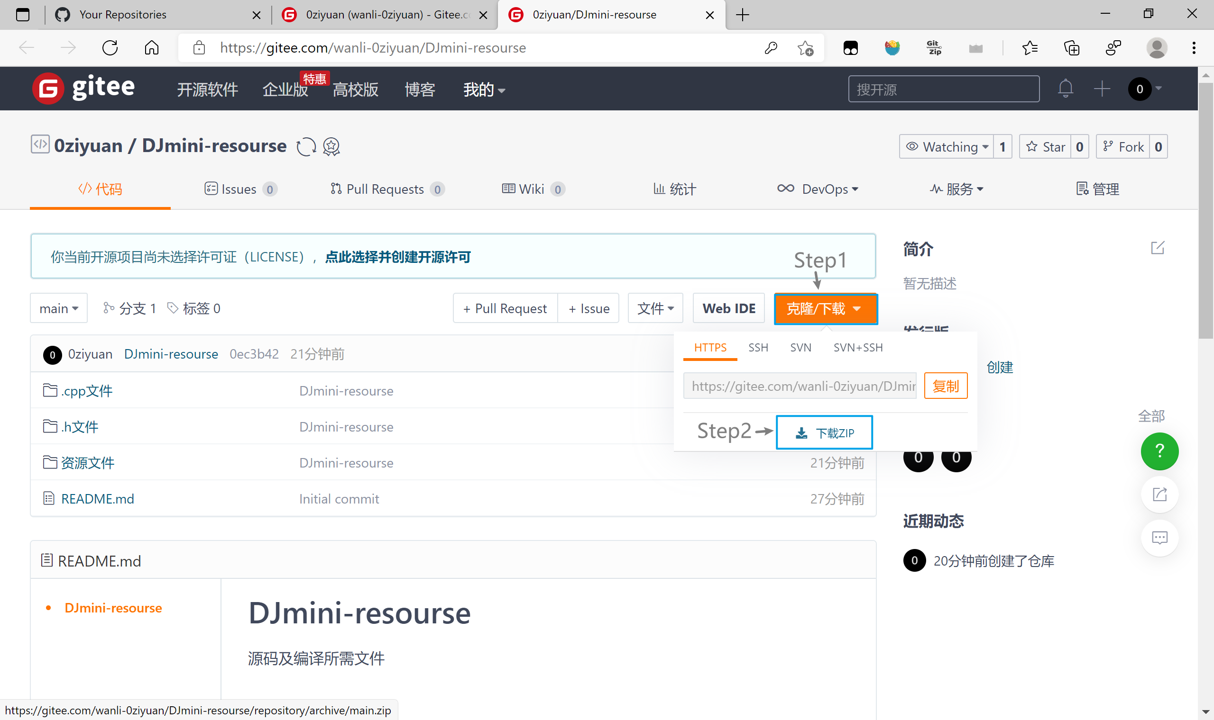Open the browser favorites list icon
This screenshot has height=720, width=1214.
1030,47
